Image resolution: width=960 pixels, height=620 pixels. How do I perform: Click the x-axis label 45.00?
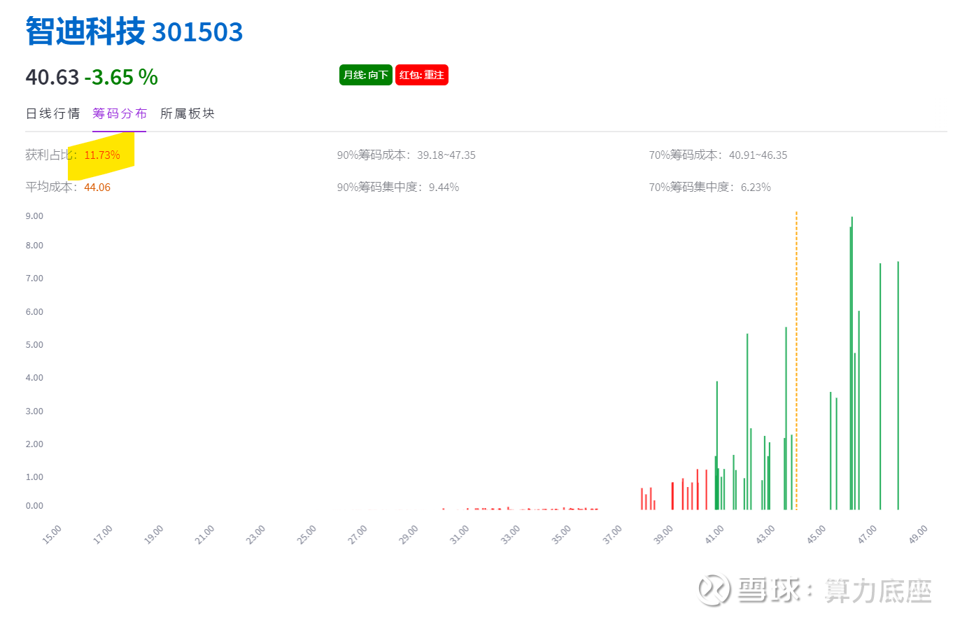pyautogui.click(x=816, y=536)
